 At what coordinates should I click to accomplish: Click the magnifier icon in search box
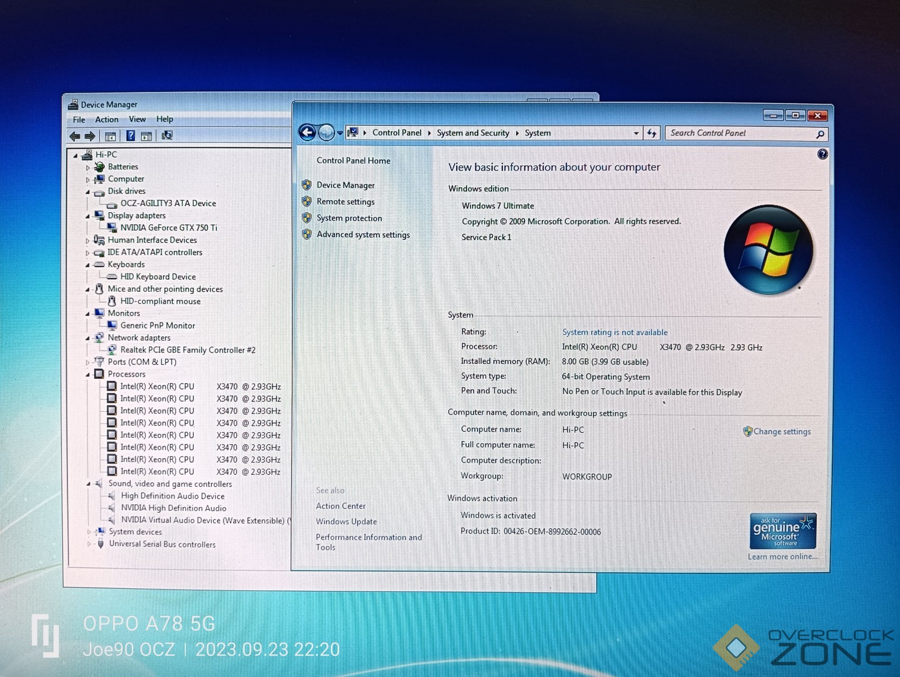coord(820,134)
